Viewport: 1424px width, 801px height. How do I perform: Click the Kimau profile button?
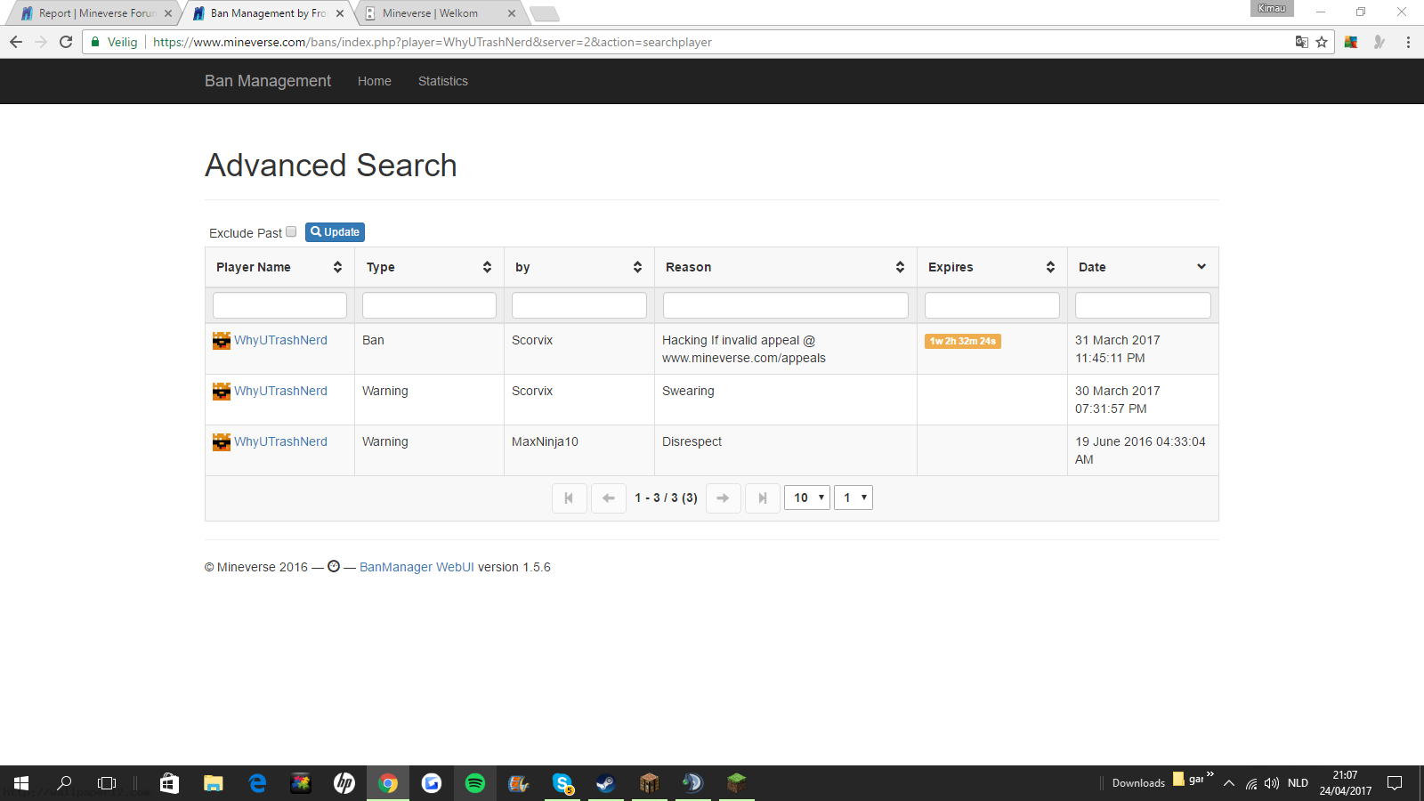pyautogui.click(x=1272, y=9)
